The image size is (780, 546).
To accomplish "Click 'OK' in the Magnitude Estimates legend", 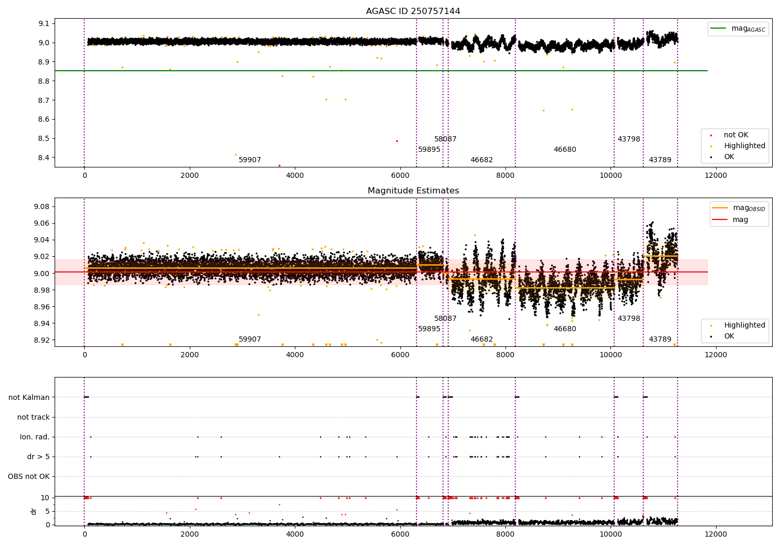I will 729,336.
